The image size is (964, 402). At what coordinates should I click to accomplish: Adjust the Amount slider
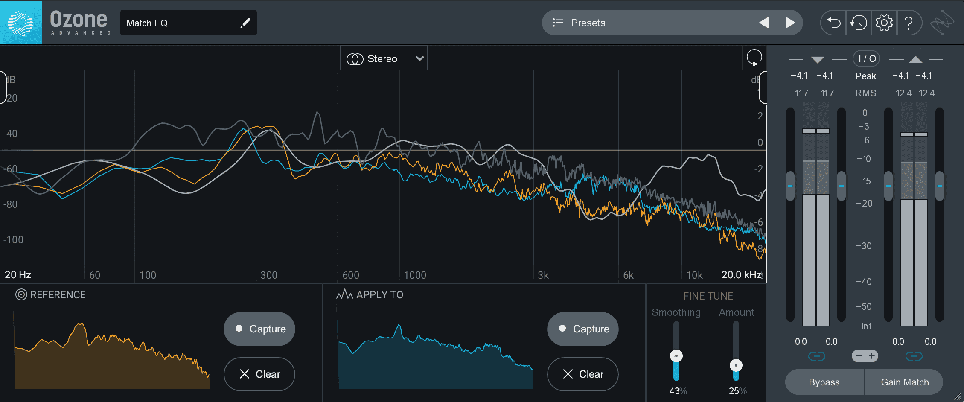pyautogui.click(x=736, y=365)
